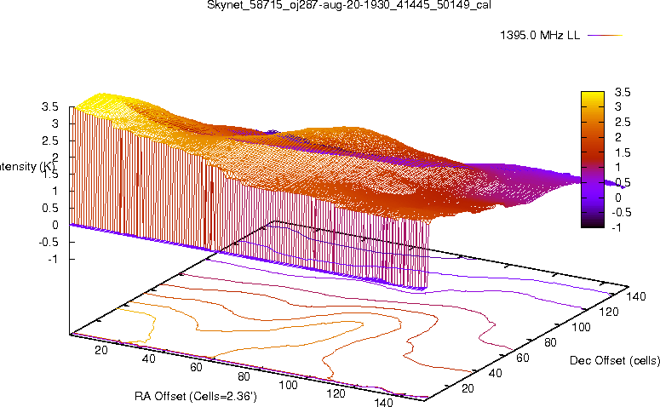The width and height of the screenshot is (660, 407).
Task: Click intensity axis tick label -1
Action: coord(53,259)
